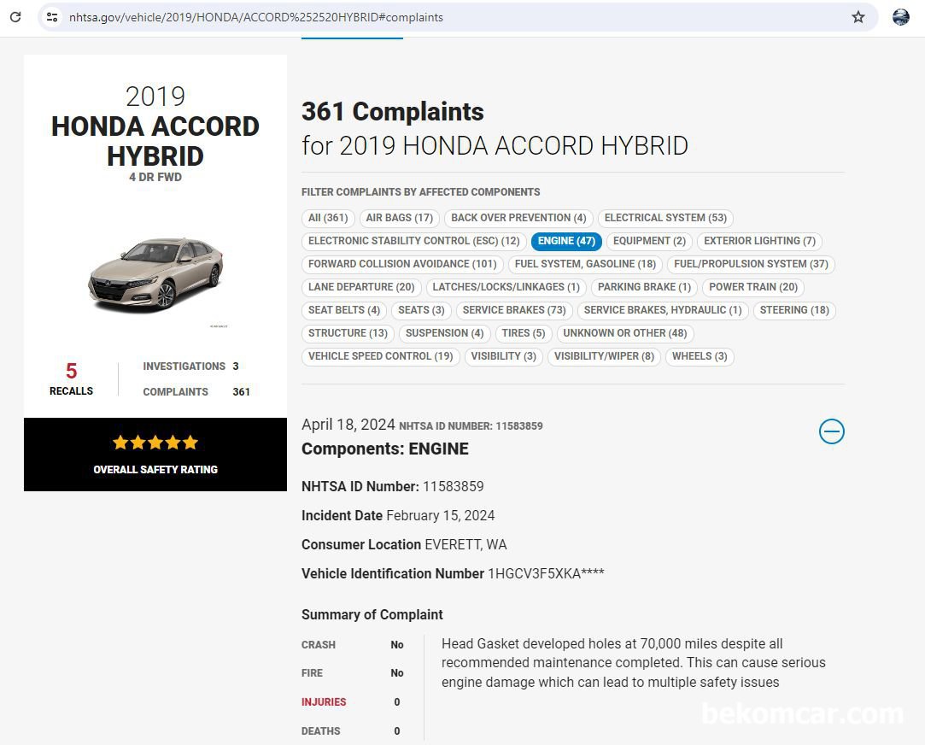Filter by ELECTRICAL SYSTEM (53)
The width and height of the screenshot is (925, 745).
(665, 218)
